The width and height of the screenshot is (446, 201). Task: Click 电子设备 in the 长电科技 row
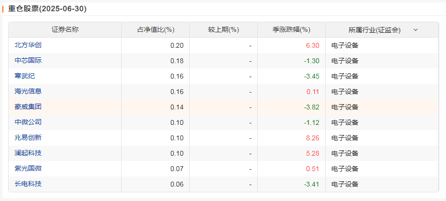345,185
